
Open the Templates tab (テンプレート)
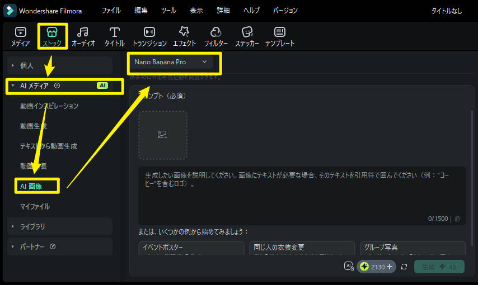pyautogui.click(x=279, y=36)
